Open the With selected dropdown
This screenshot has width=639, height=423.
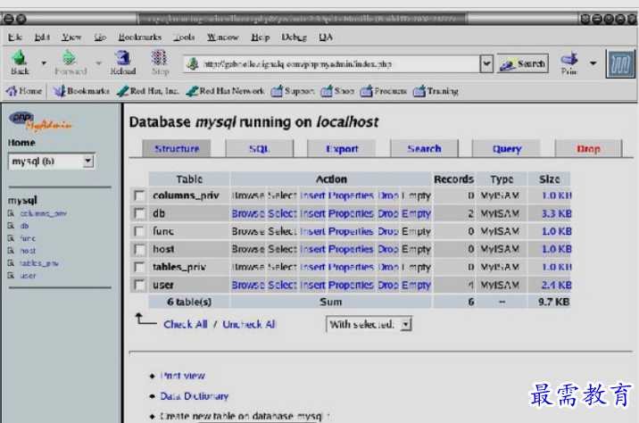click(x=369, y=324)
